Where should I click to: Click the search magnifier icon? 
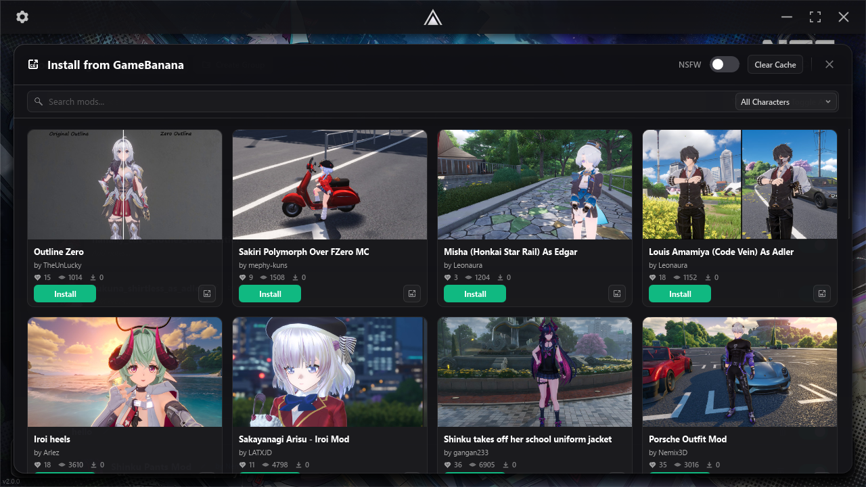[x=39, y=101]
